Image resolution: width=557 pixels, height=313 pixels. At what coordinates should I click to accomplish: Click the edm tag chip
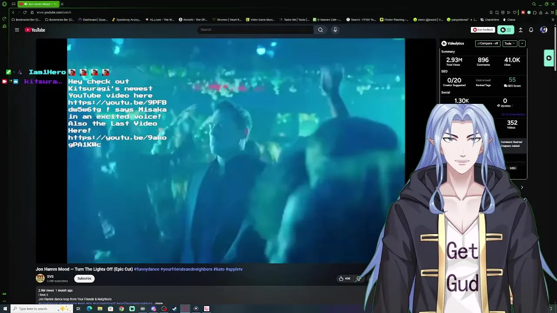(513, 168)
